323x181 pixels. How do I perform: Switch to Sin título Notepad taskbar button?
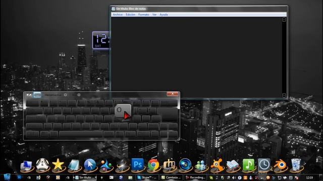(85, 177)
